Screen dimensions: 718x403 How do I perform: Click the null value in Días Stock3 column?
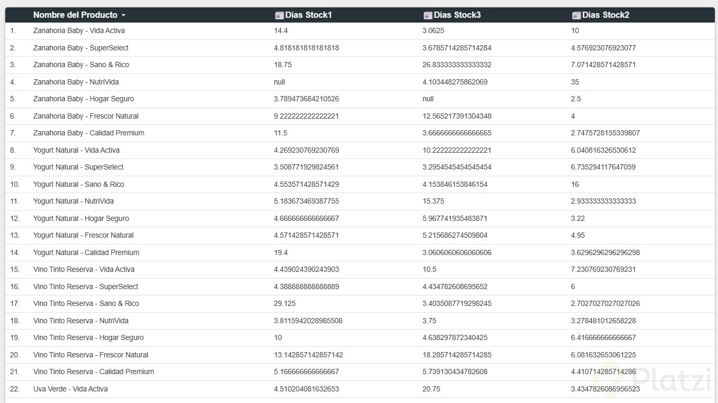click(x=428, y=99)
